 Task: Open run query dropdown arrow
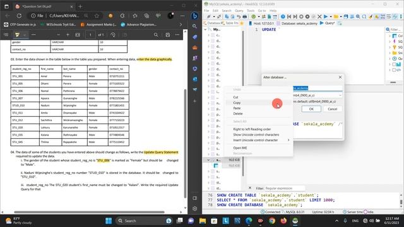[331, 17]
